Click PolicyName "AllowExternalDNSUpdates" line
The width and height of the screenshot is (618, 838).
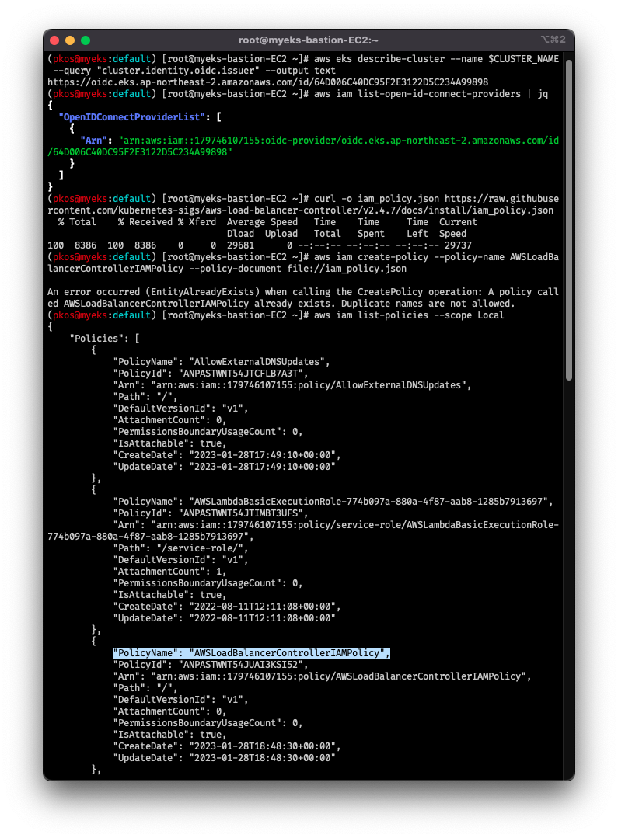pyautogui.click(x=222, y=362)
